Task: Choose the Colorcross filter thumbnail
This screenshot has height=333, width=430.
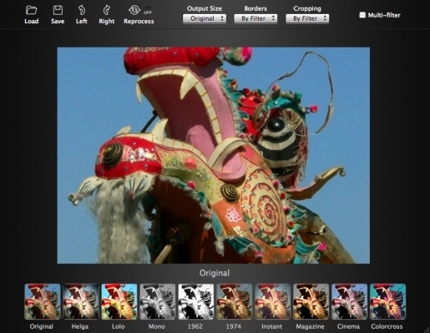Action: 387,301
